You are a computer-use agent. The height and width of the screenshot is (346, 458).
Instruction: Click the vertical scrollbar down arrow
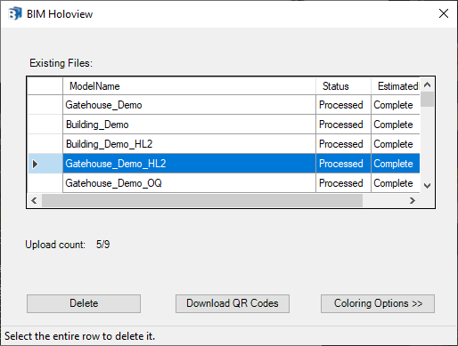[x=428, y=186]
